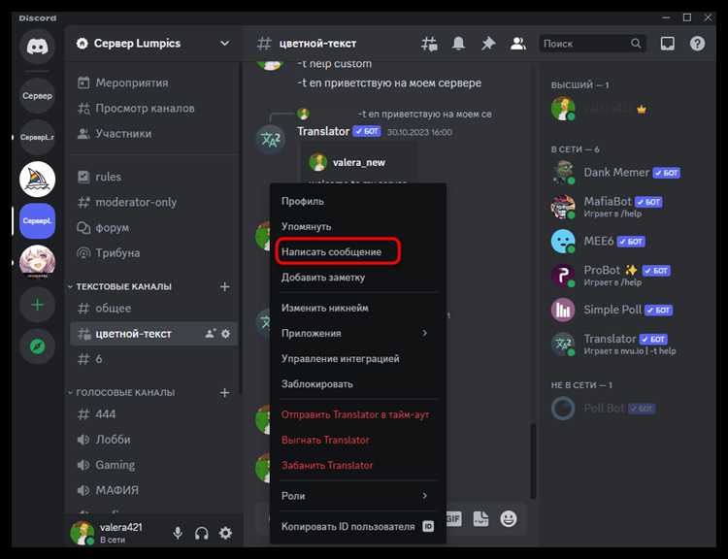Select the sailboat server icon
This screenshot has height=559, width=728.
tap(37, 180)
